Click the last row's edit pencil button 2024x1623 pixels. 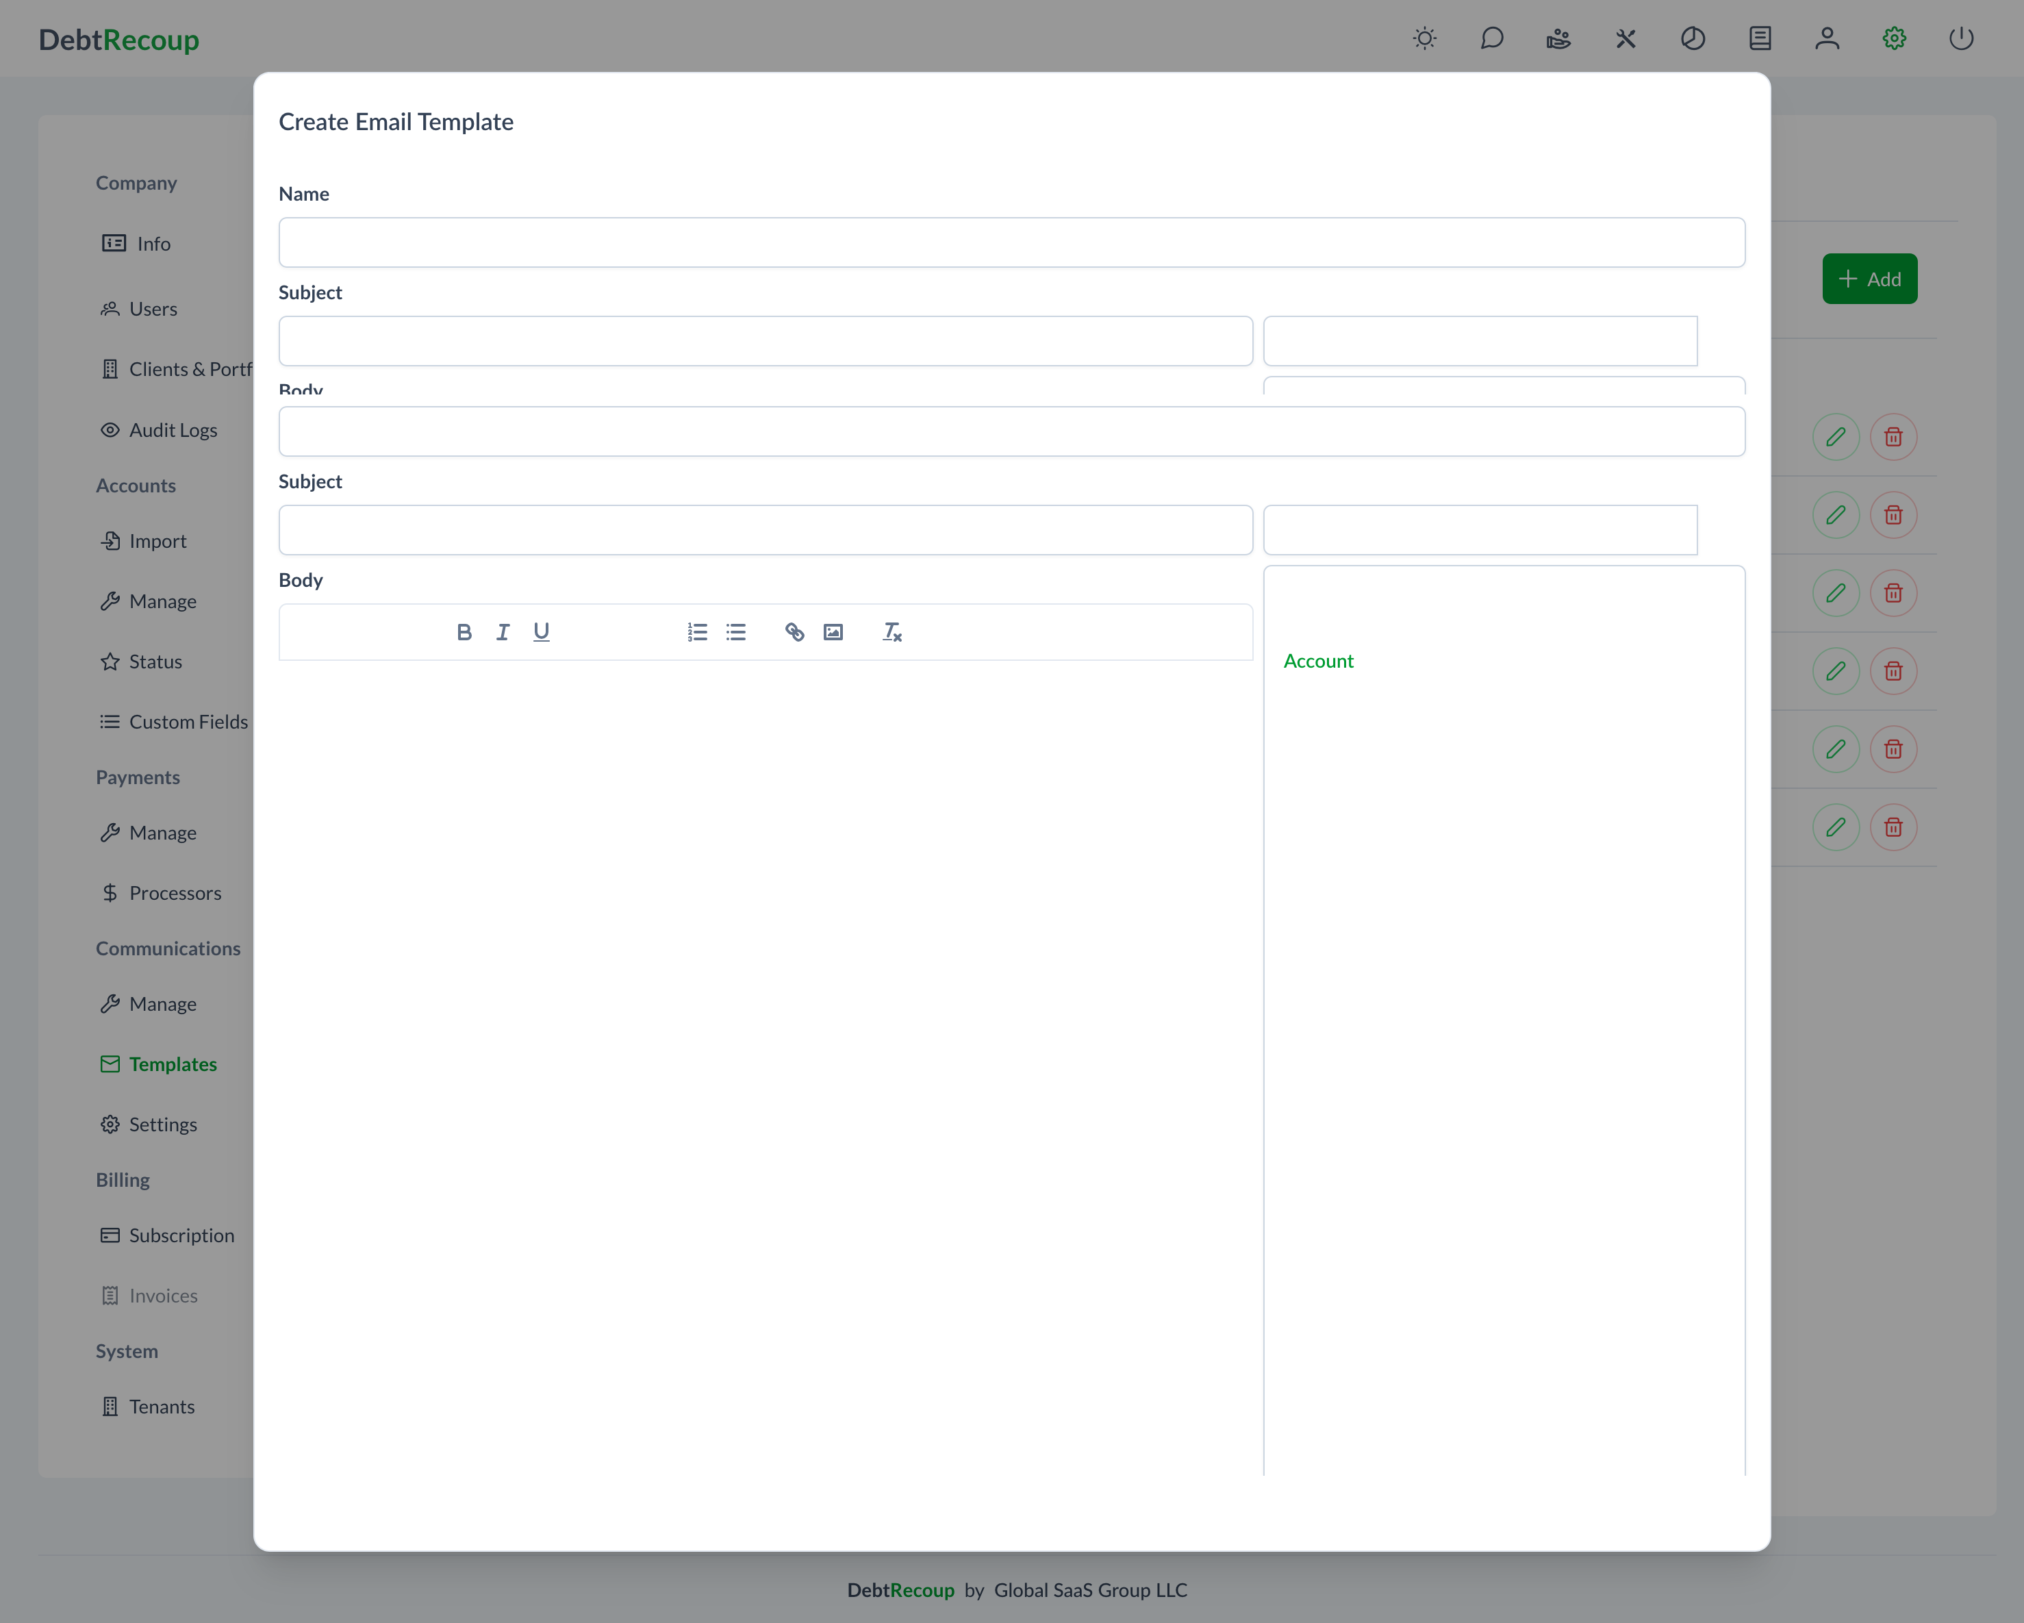coord(1835,828)
